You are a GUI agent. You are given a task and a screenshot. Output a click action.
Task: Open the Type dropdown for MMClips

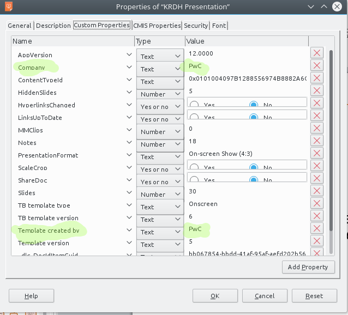pyautogui.click(x=160, y=132)
